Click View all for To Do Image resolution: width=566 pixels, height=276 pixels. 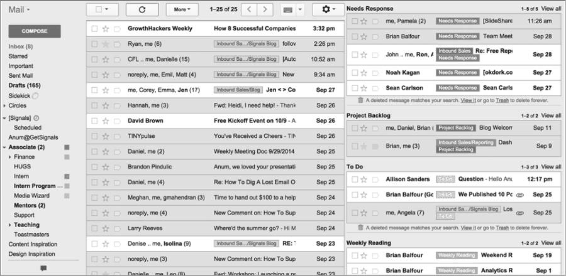click(551, 167)
